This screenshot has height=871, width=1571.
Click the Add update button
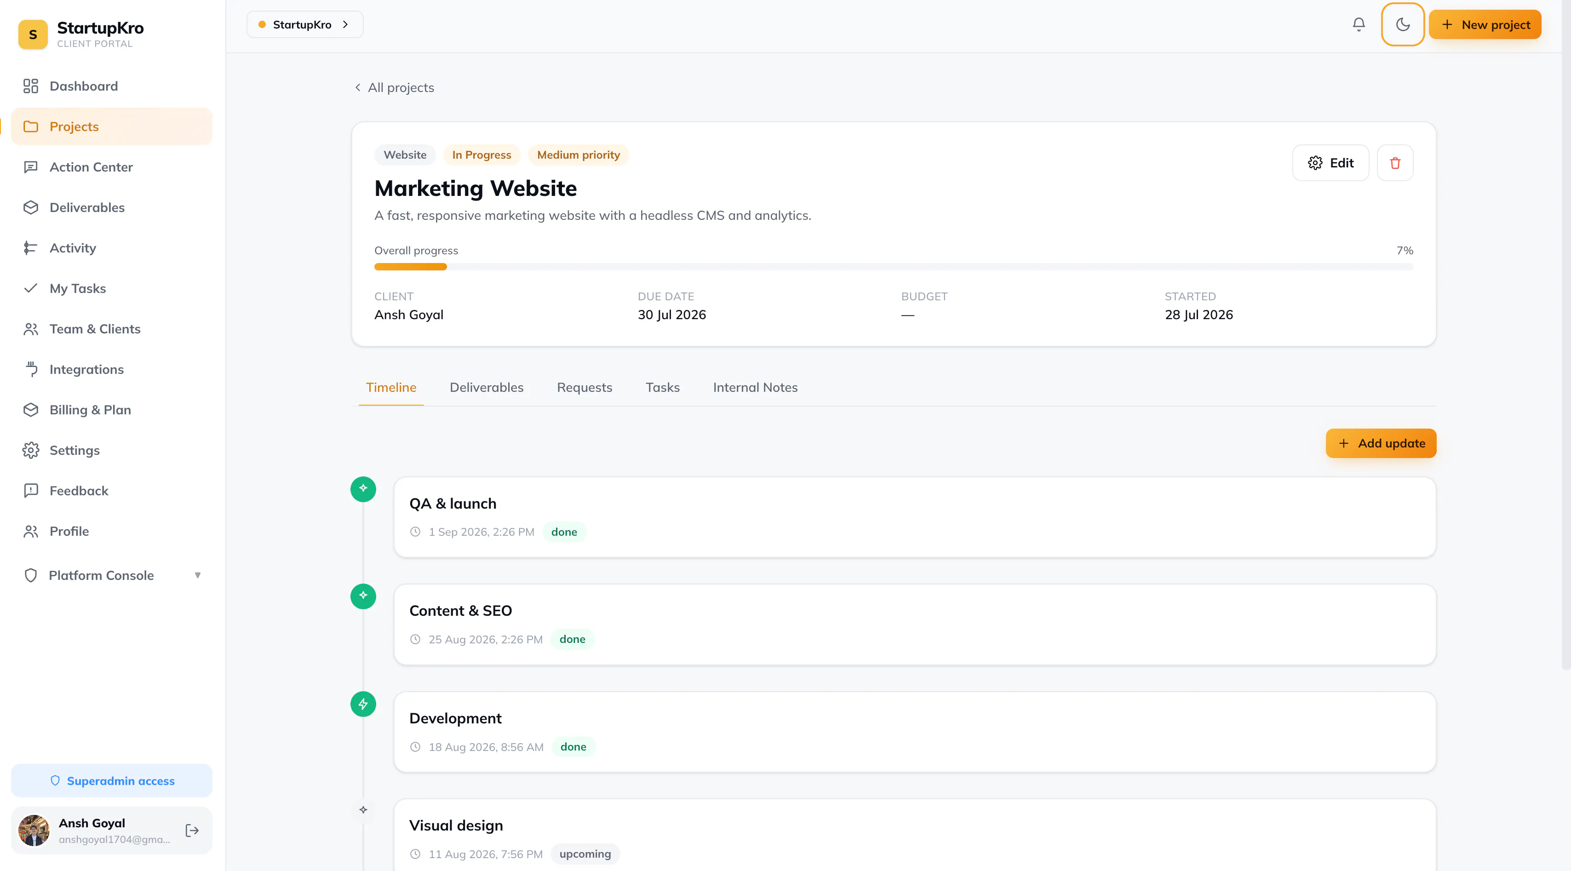point(1381,443)
